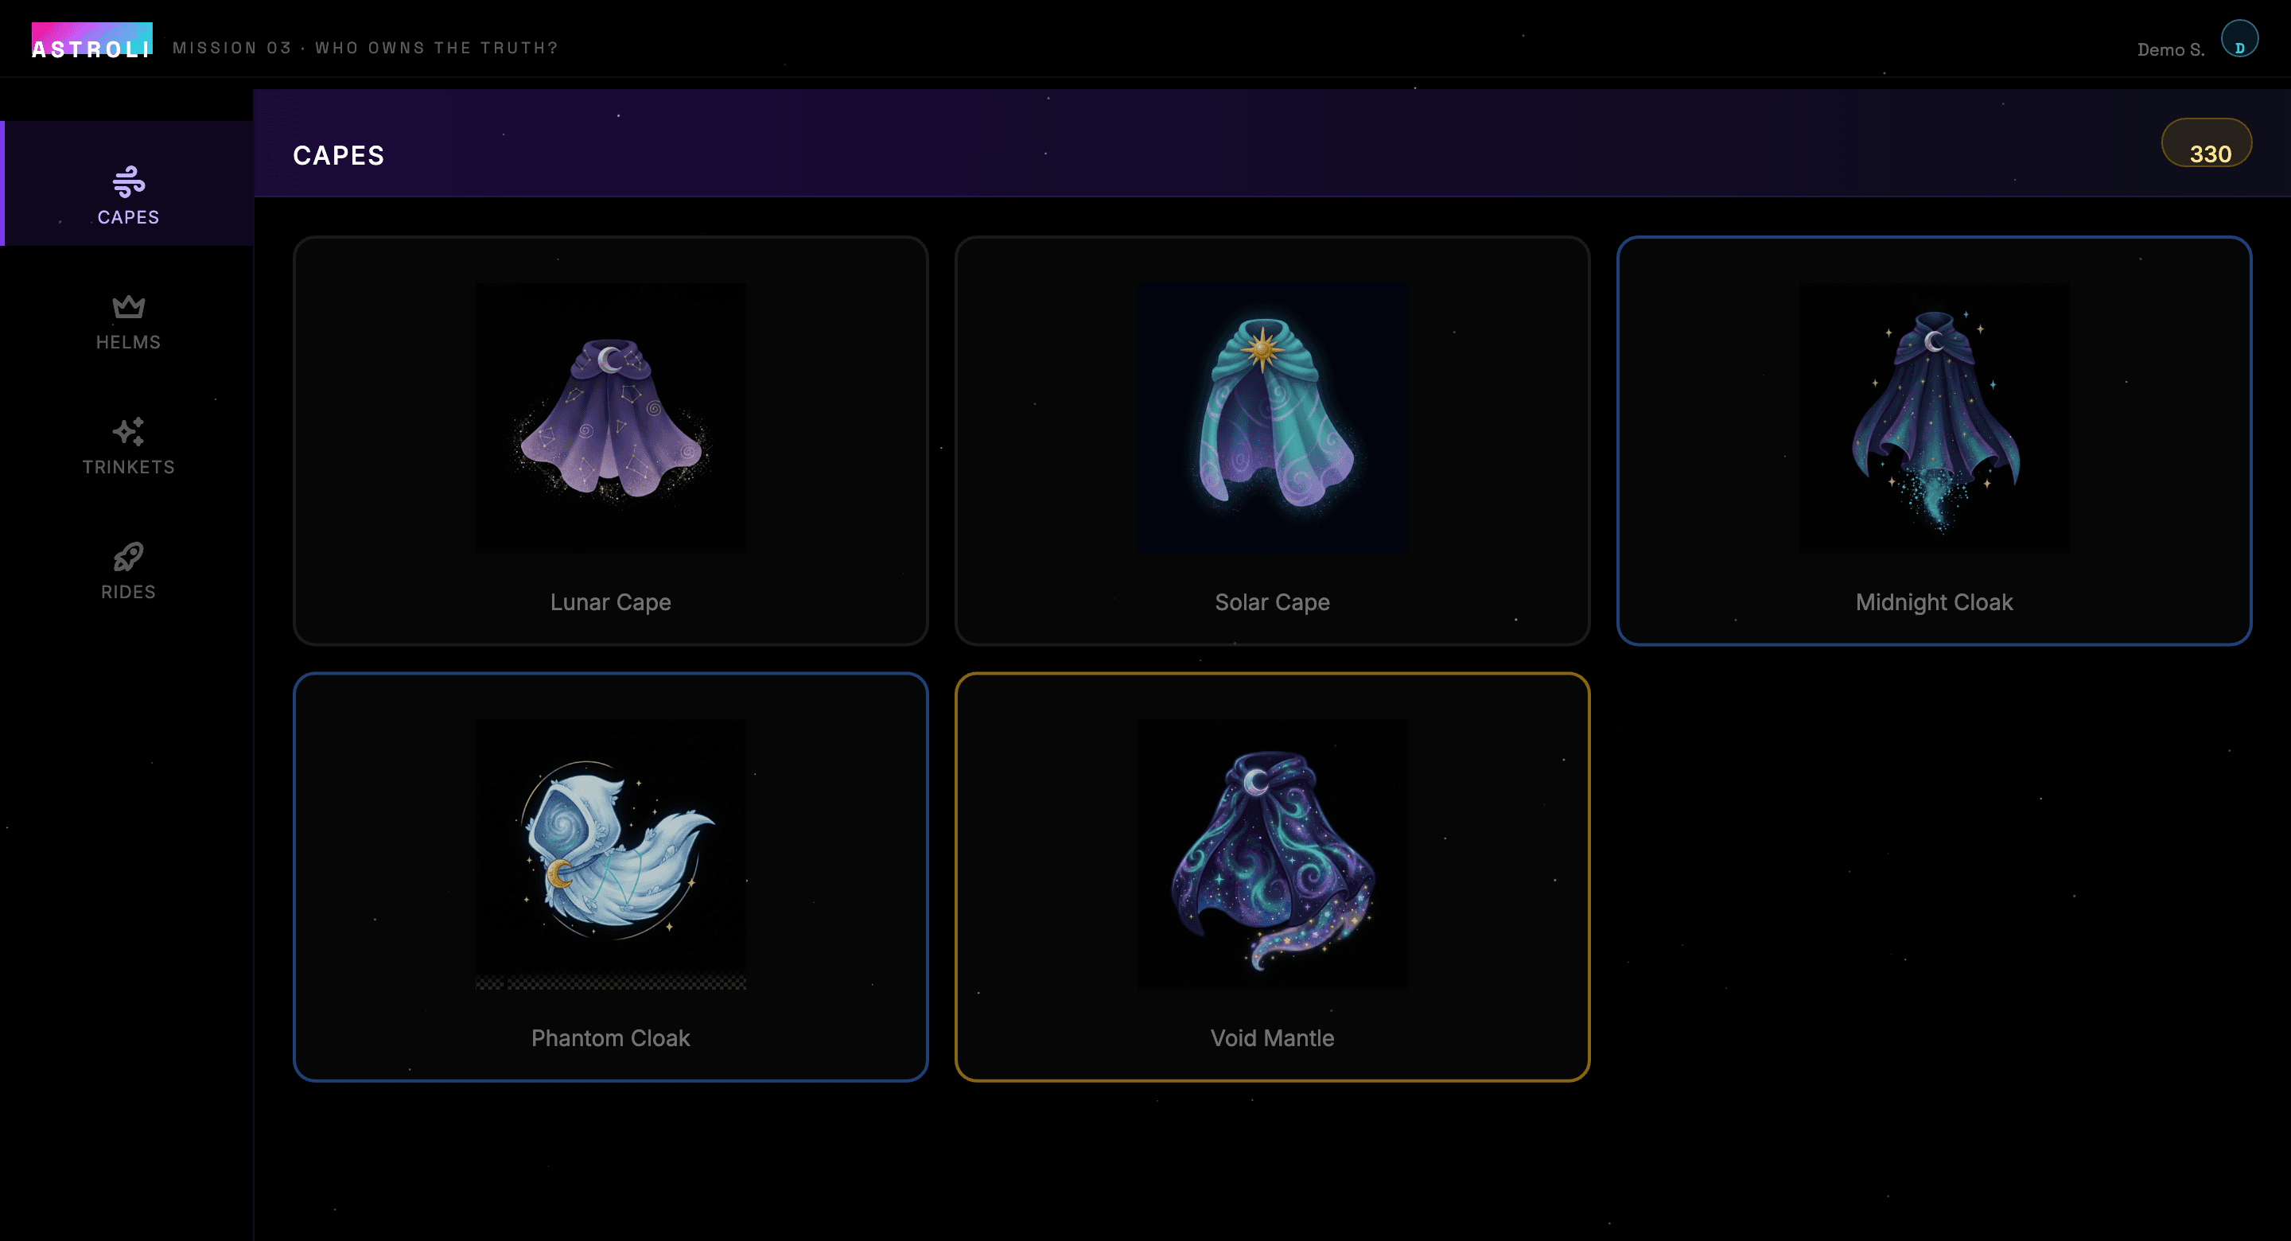
Task: Open the user avatar D icon
Action: click(2238, 39)
